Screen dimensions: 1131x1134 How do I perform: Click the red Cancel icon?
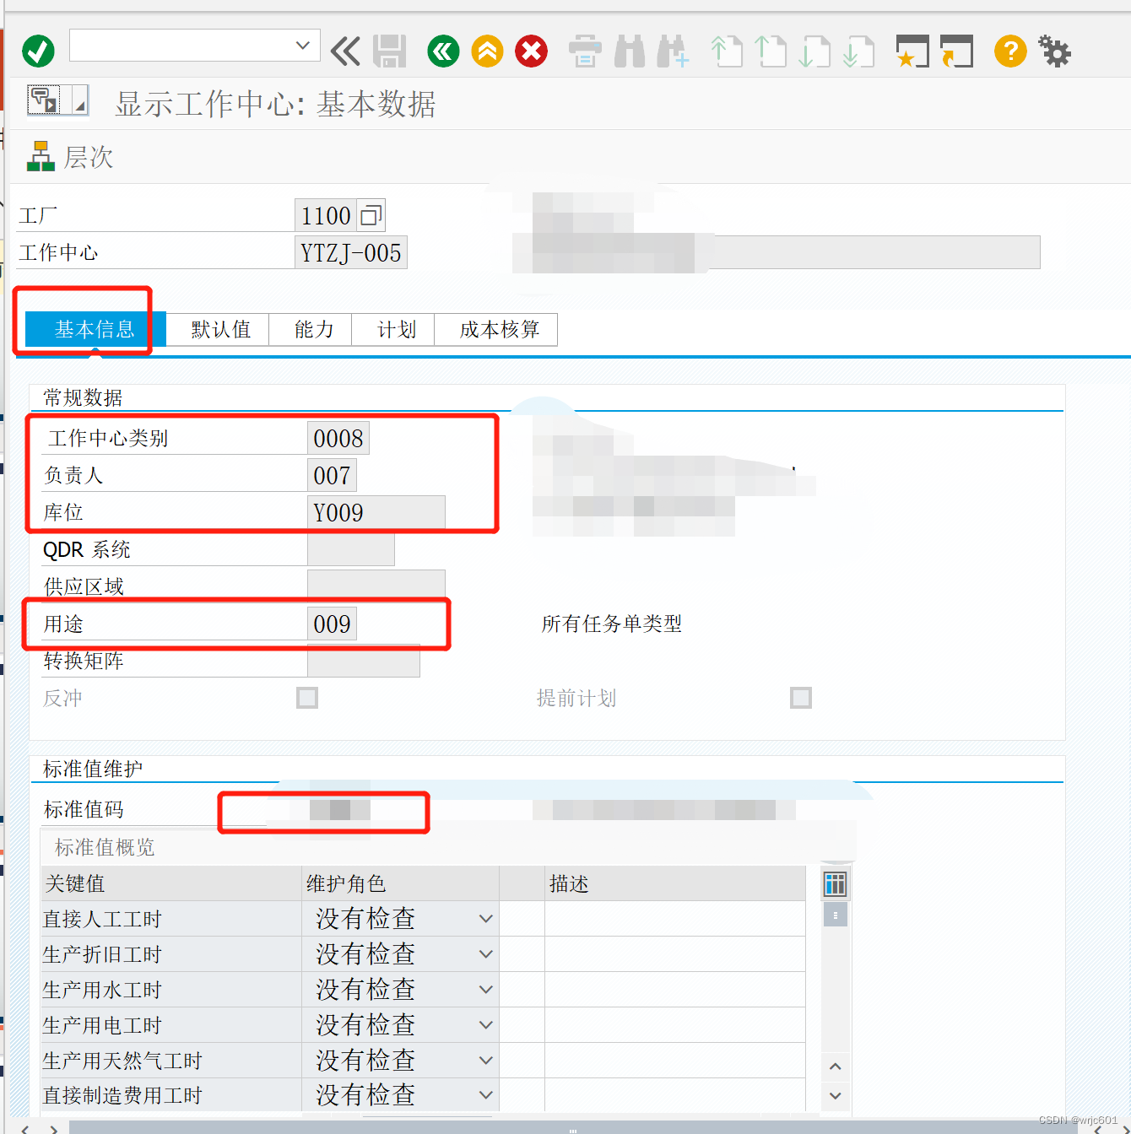pos(531,51)
